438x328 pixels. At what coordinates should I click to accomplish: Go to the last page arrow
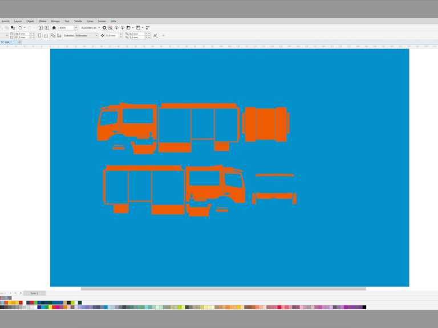click(x=15, y=293)
